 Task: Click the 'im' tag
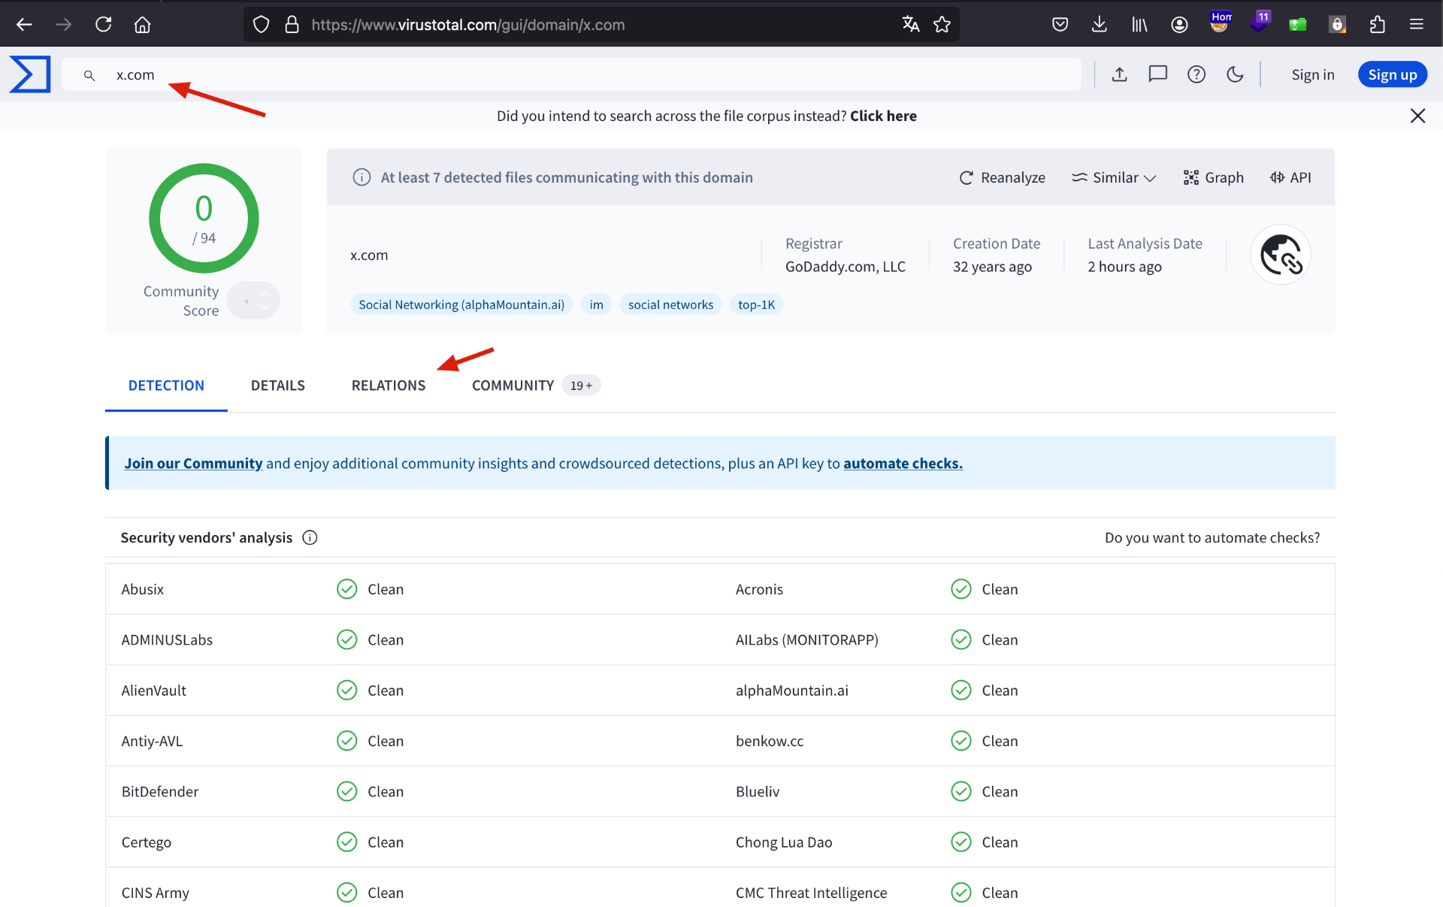tap(596, 304)
